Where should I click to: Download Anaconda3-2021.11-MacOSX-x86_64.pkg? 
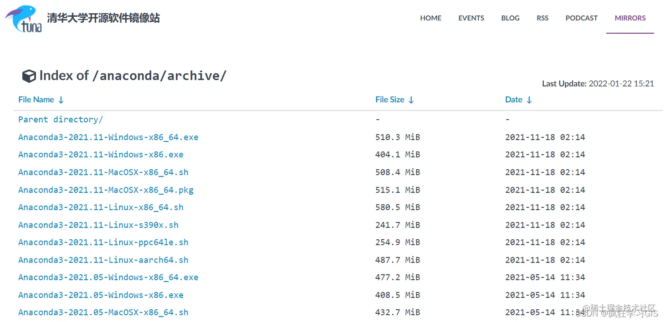[x=106, y=190]
